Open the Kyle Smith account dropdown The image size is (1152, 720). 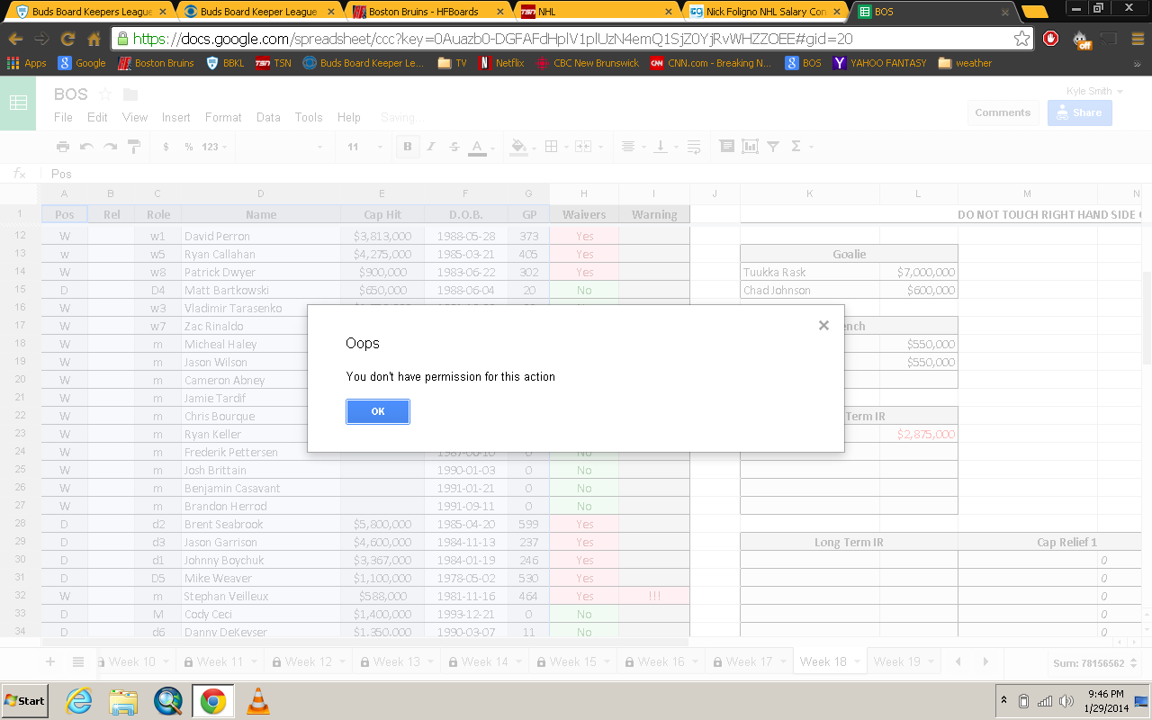1094,91
